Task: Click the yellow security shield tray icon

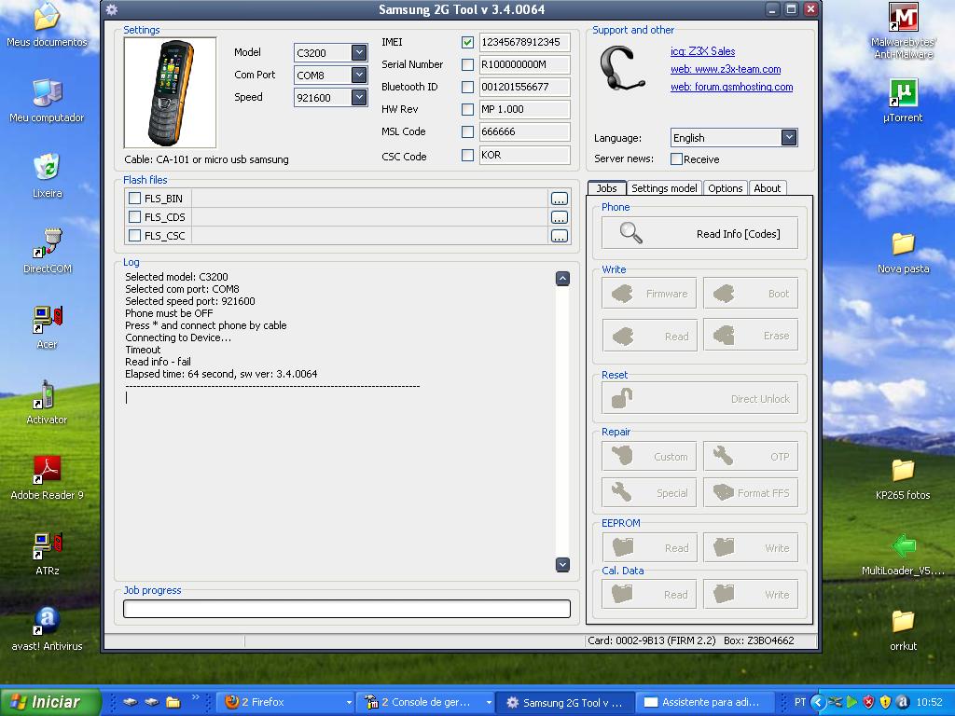Action: (886, 702)
